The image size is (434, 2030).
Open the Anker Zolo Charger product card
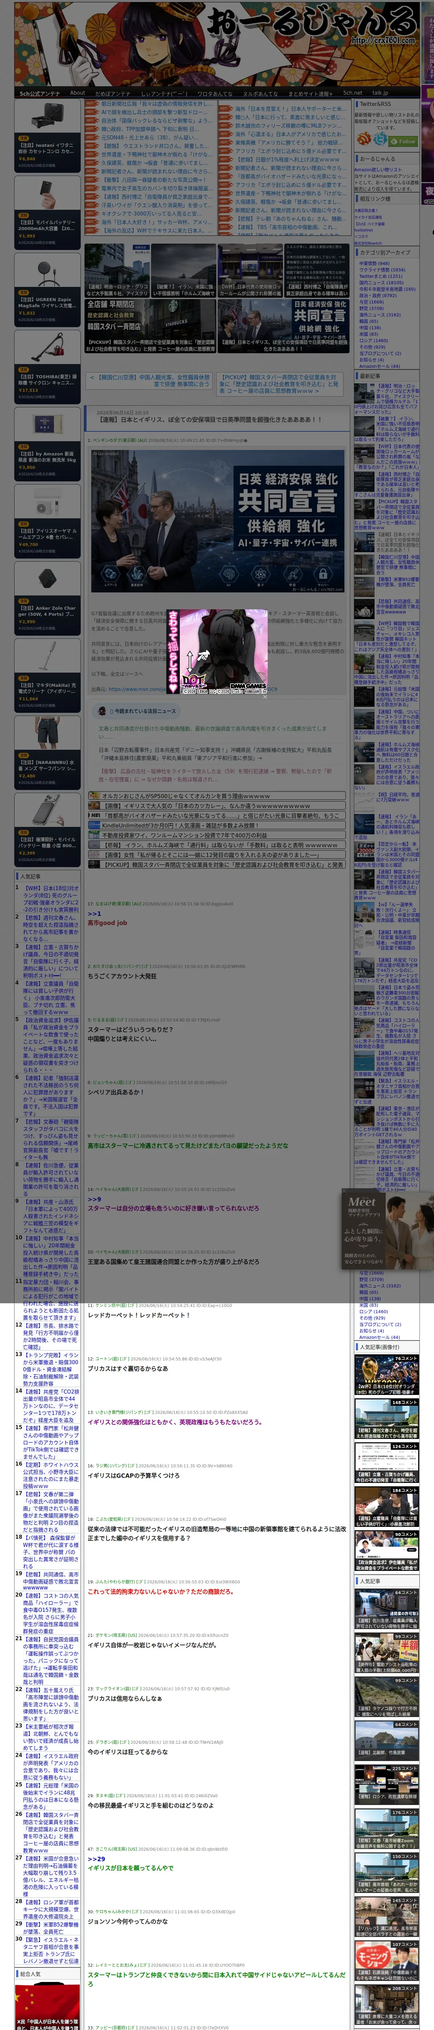47,598
